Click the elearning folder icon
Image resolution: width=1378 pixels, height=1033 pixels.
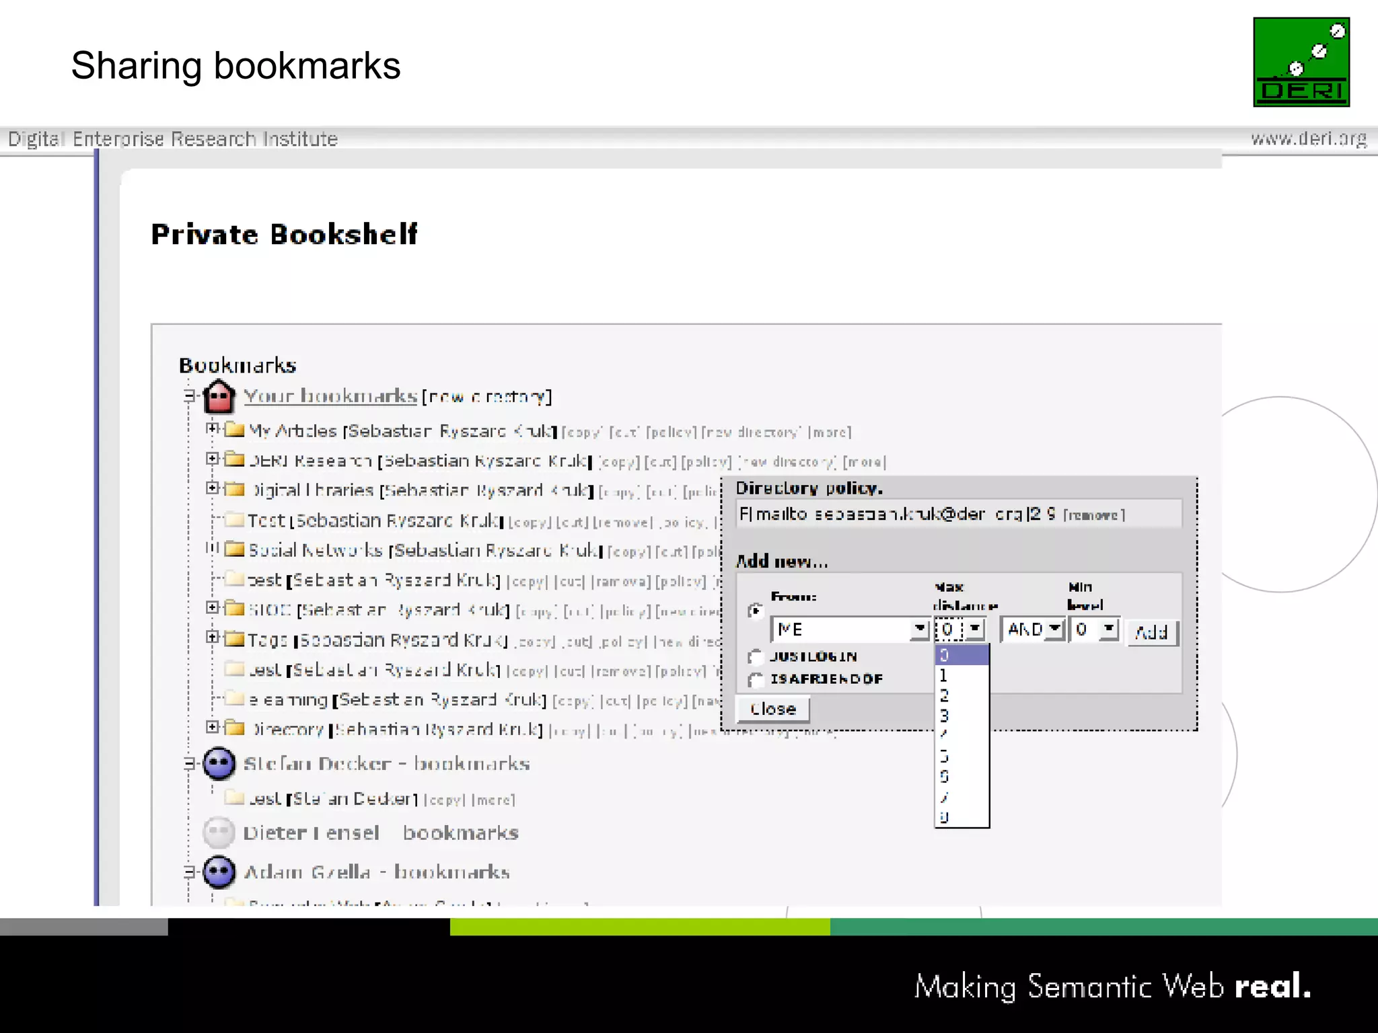tap(234, 698)
